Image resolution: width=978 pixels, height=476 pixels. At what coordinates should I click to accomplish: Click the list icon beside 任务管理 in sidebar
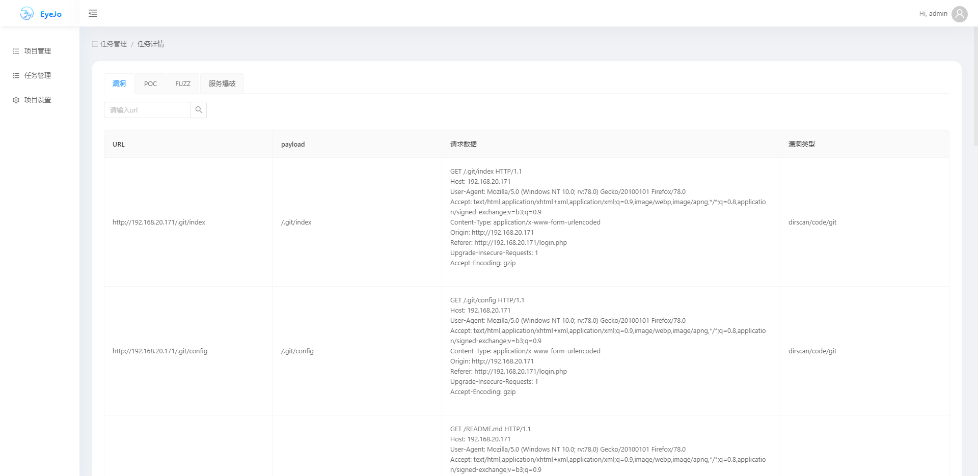coord(16,75)
